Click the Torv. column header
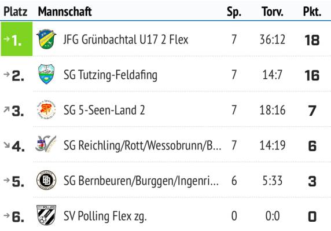The image size is (331, 231). [x=273, y=12]
